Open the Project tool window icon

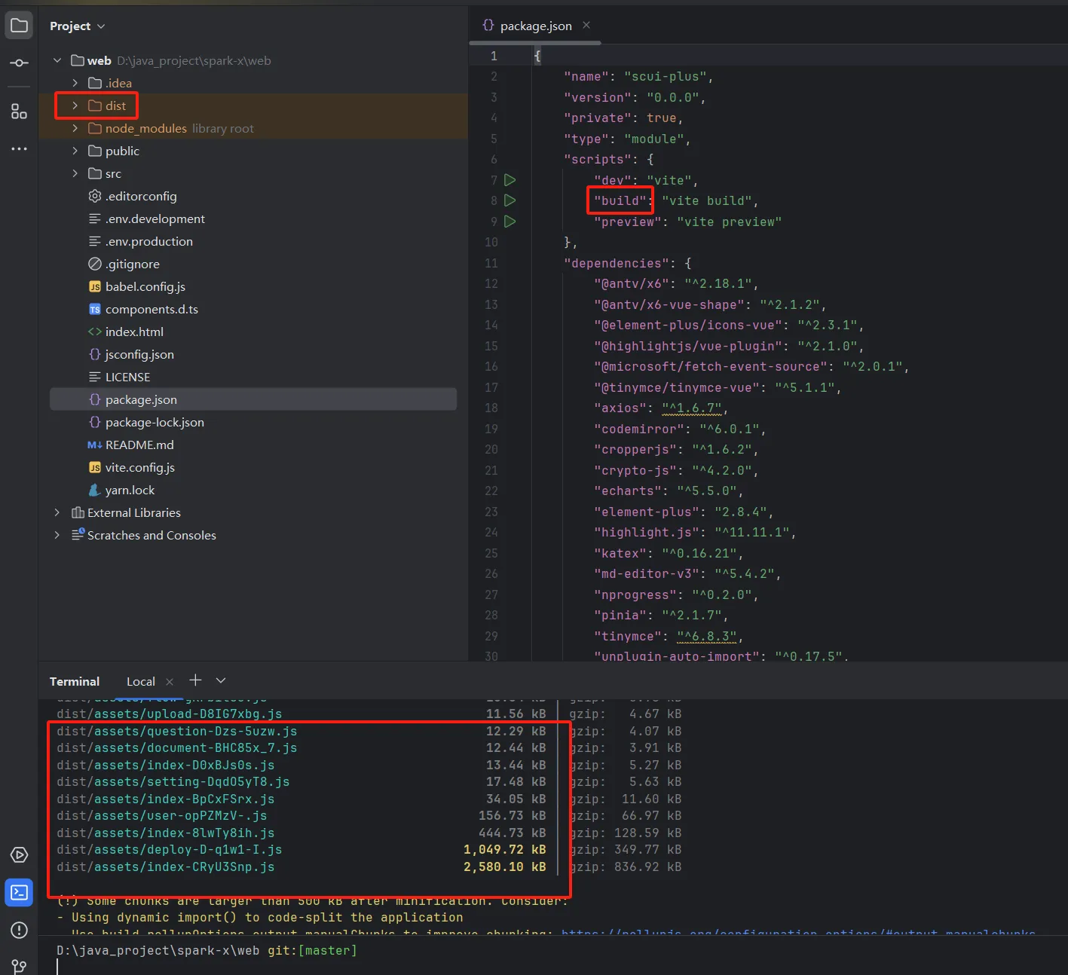tap(19, 26)
